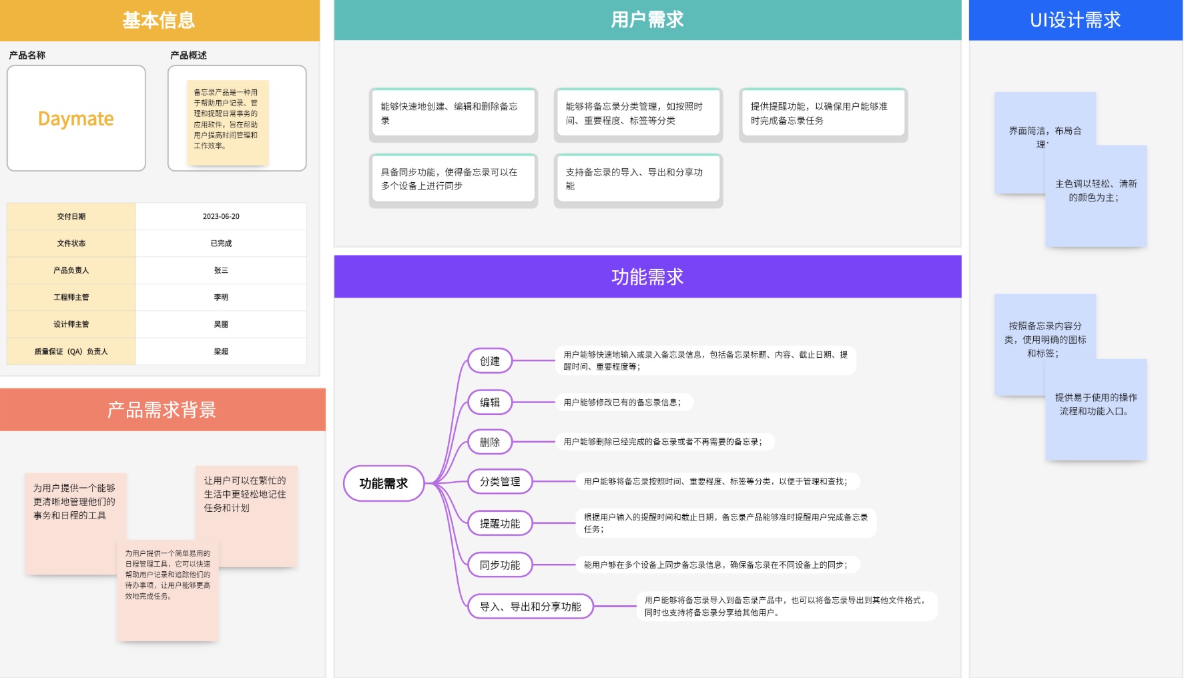Click the 2023-06-20 date cell

[x=221, y=216]
